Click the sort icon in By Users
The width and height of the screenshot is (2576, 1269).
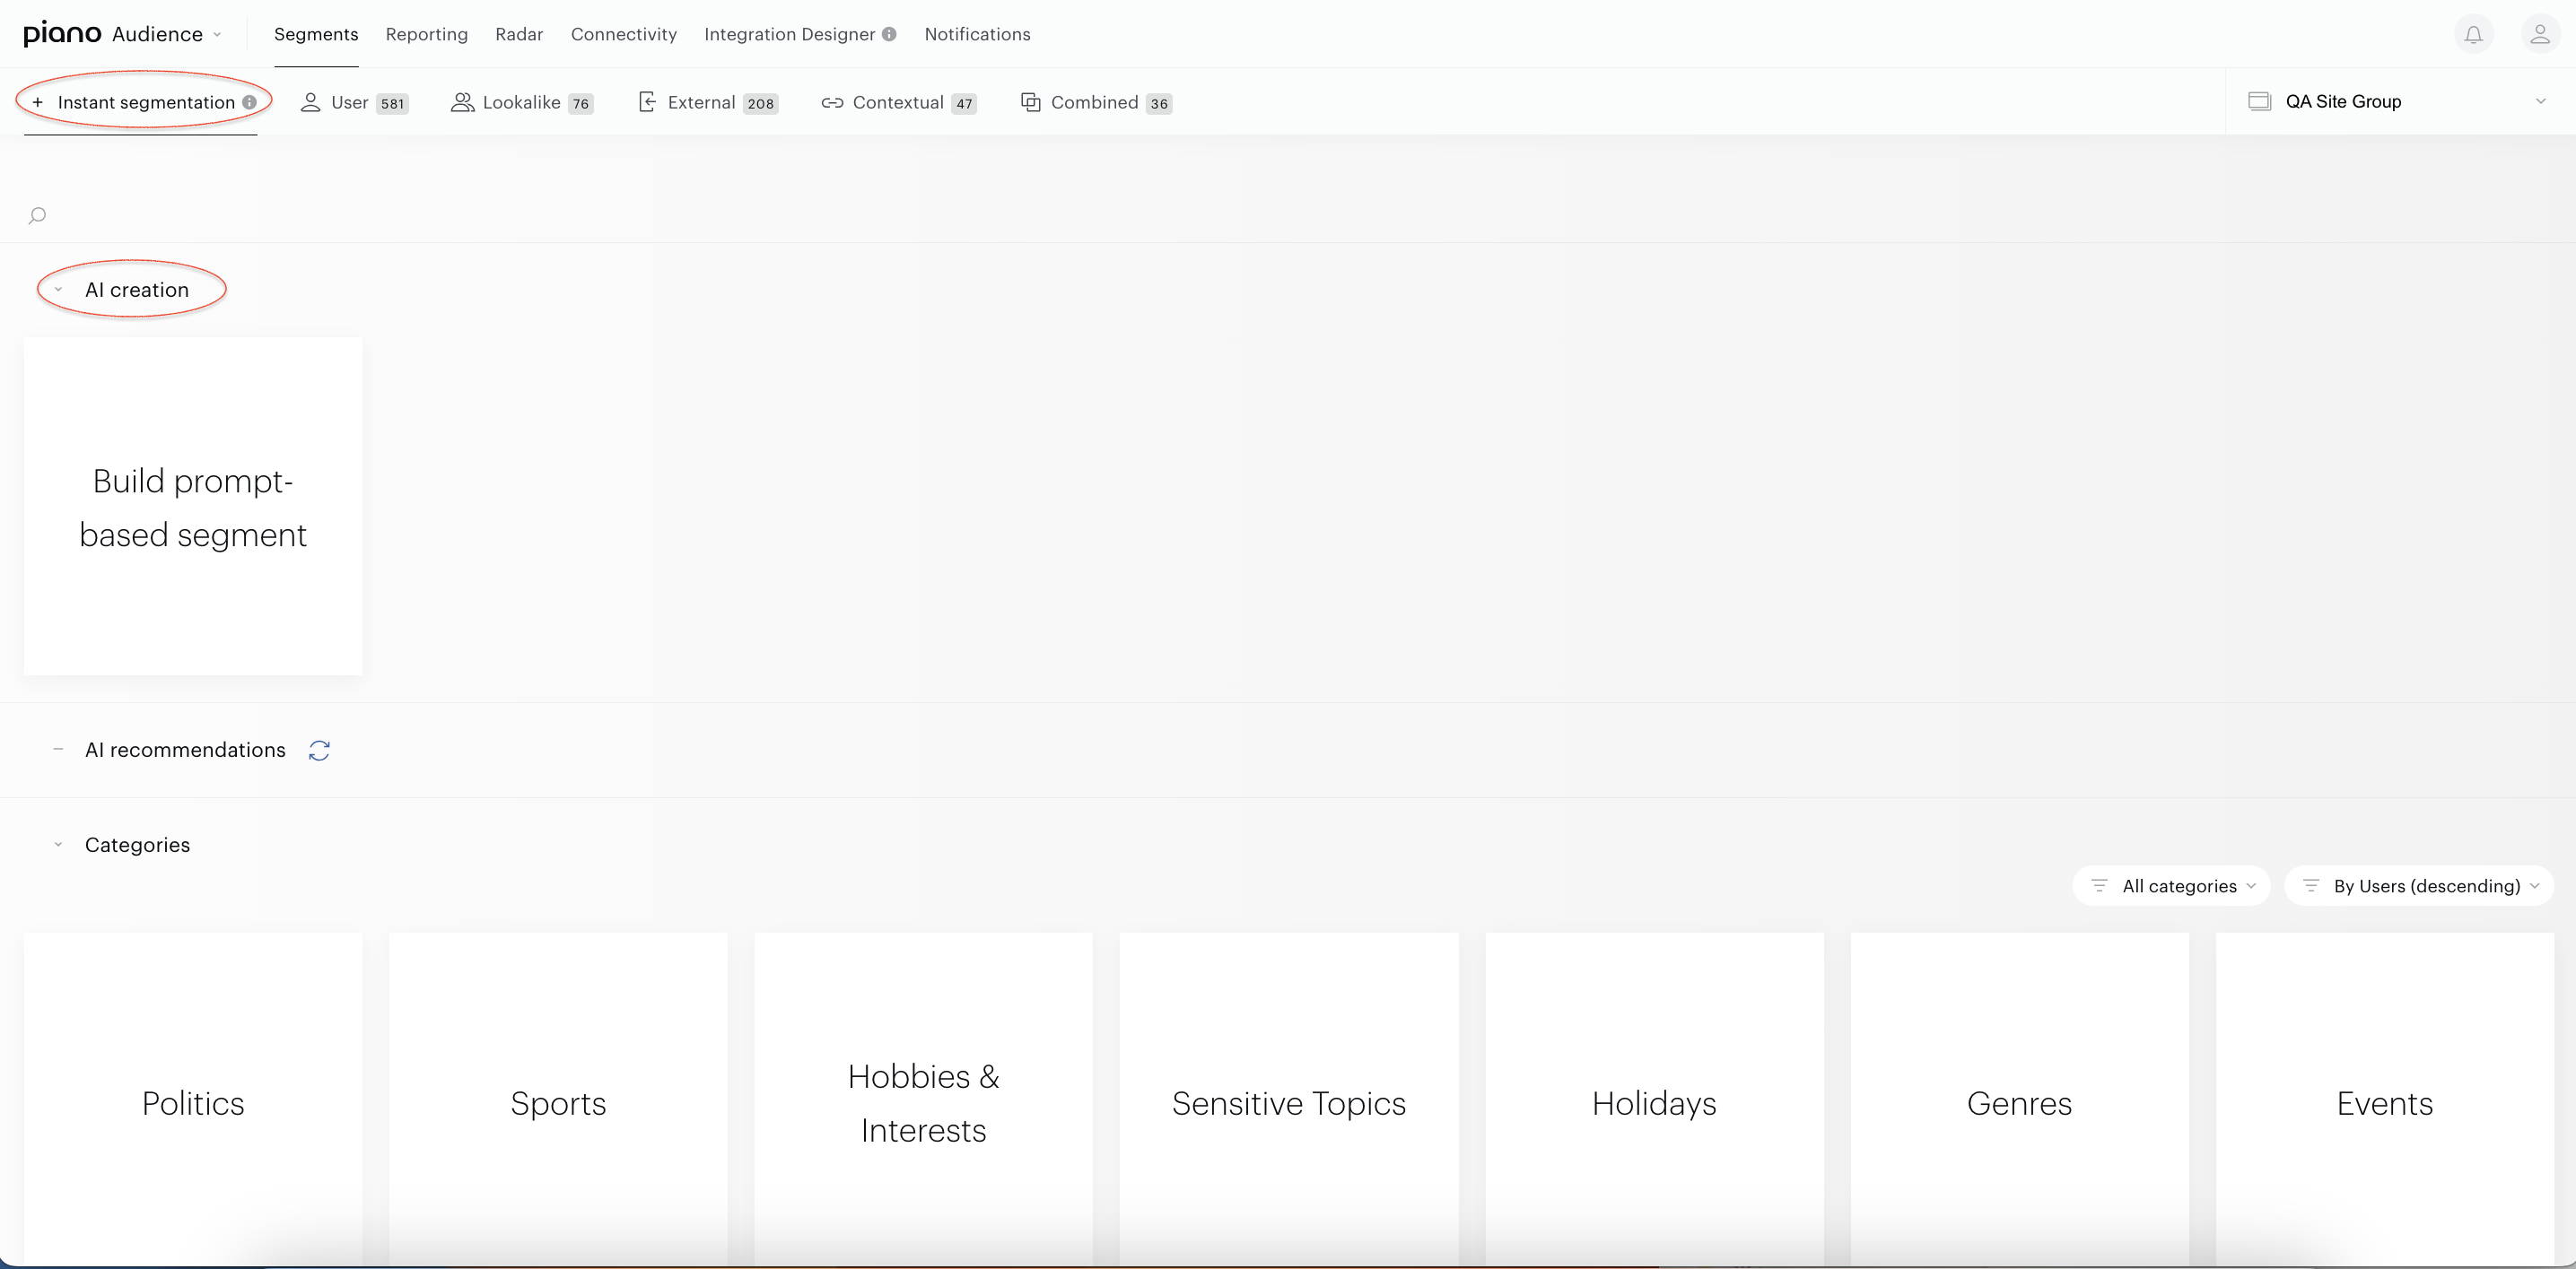point(2310,886)
